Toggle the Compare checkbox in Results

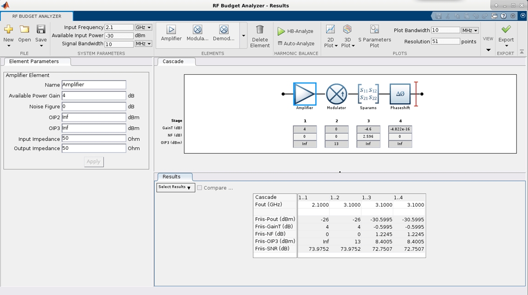[x=199, y=188]
